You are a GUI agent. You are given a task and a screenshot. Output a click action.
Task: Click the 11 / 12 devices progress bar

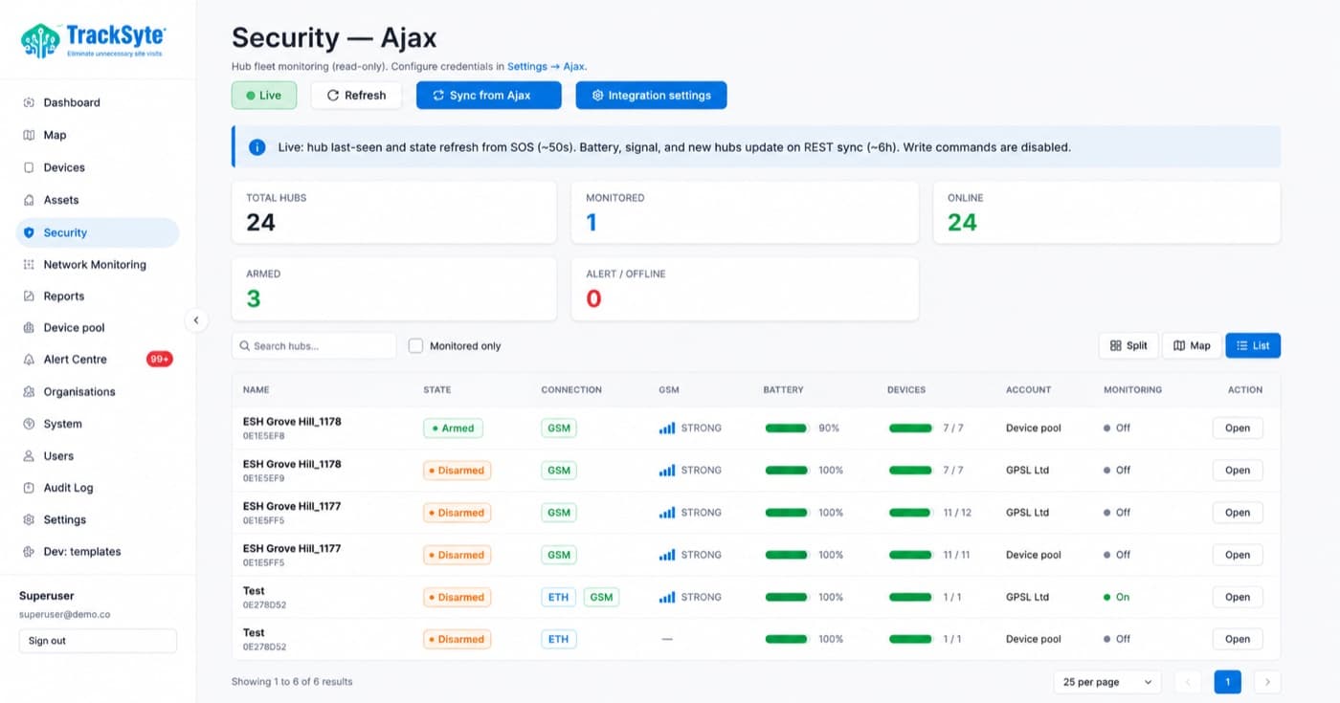[910, 513]
